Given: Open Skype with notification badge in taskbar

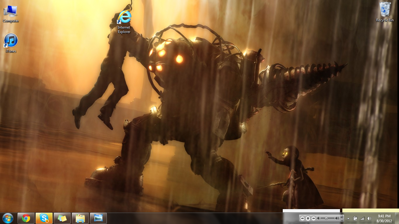Looking at the screenshot, I should (x=44, y=218).
